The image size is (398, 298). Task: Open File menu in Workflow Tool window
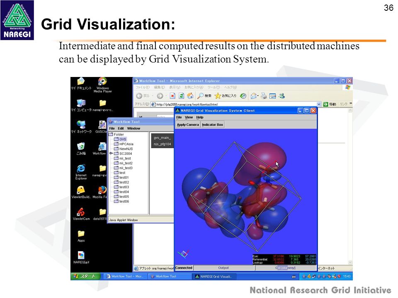(112, 128)
